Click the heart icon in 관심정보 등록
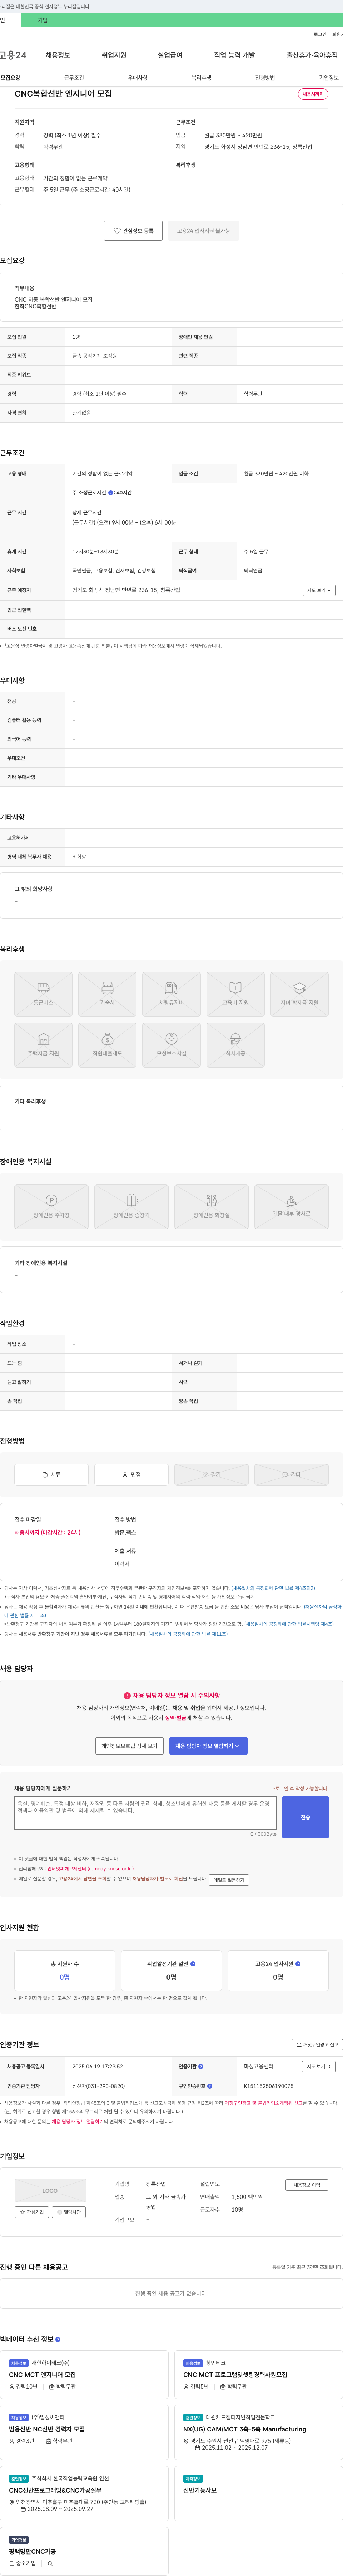Screen dimensions: 343x2576 pos(117,231)
